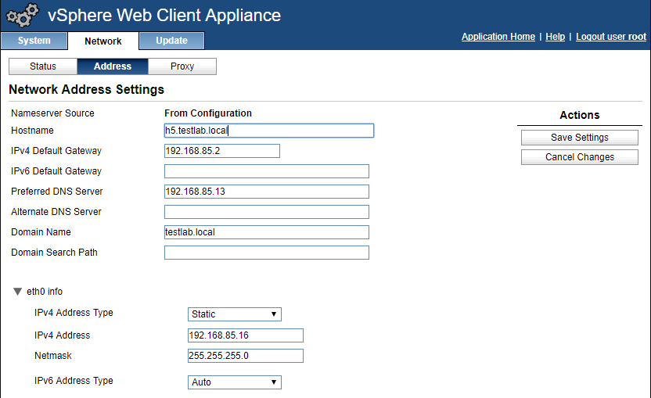Select the Alternate DNS Server field

266,212
